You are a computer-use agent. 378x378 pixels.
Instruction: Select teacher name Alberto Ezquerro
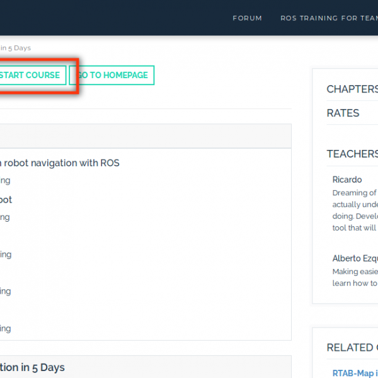[x=355, y=258]
